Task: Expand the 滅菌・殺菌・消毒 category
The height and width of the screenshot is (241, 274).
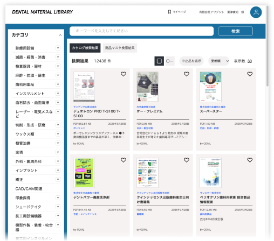Action: click(x=58, y=57)
